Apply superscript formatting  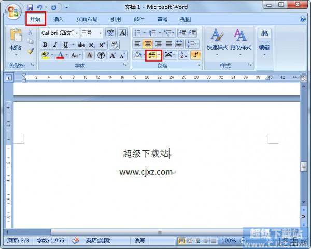click(102, 45)
